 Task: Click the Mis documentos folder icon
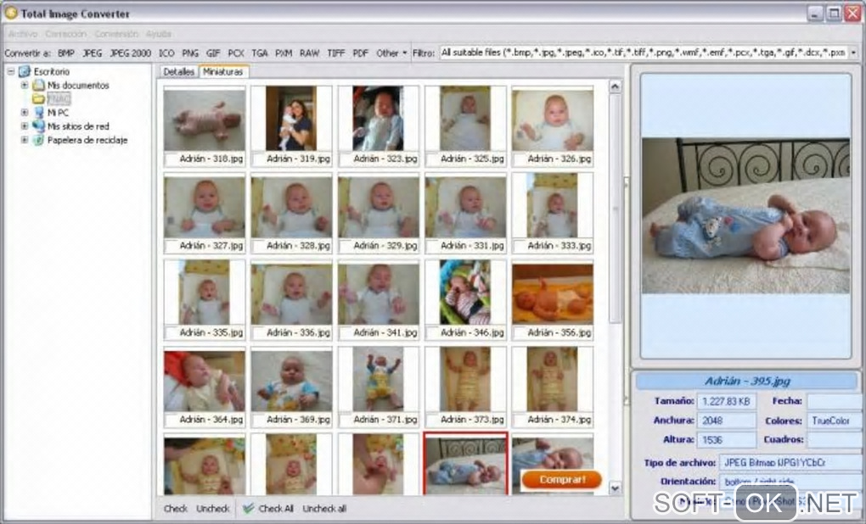tap(38, 85)
